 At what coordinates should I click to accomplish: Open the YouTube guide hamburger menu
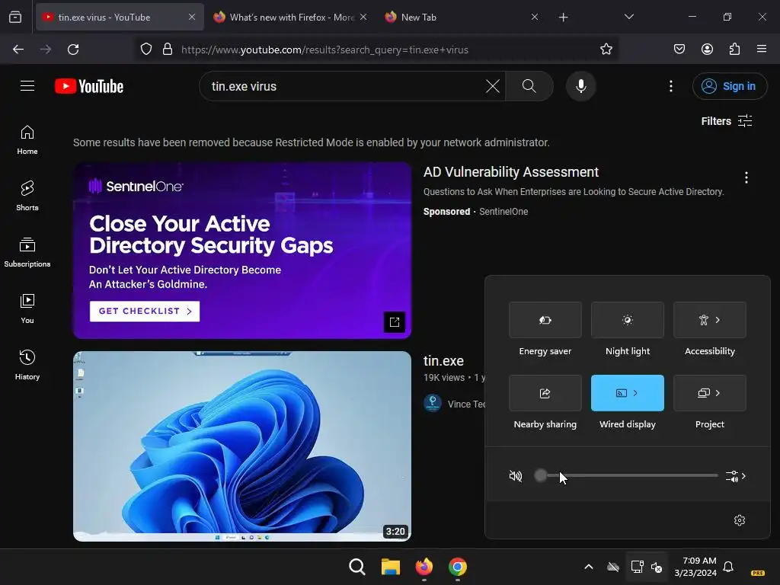(27, 86)
